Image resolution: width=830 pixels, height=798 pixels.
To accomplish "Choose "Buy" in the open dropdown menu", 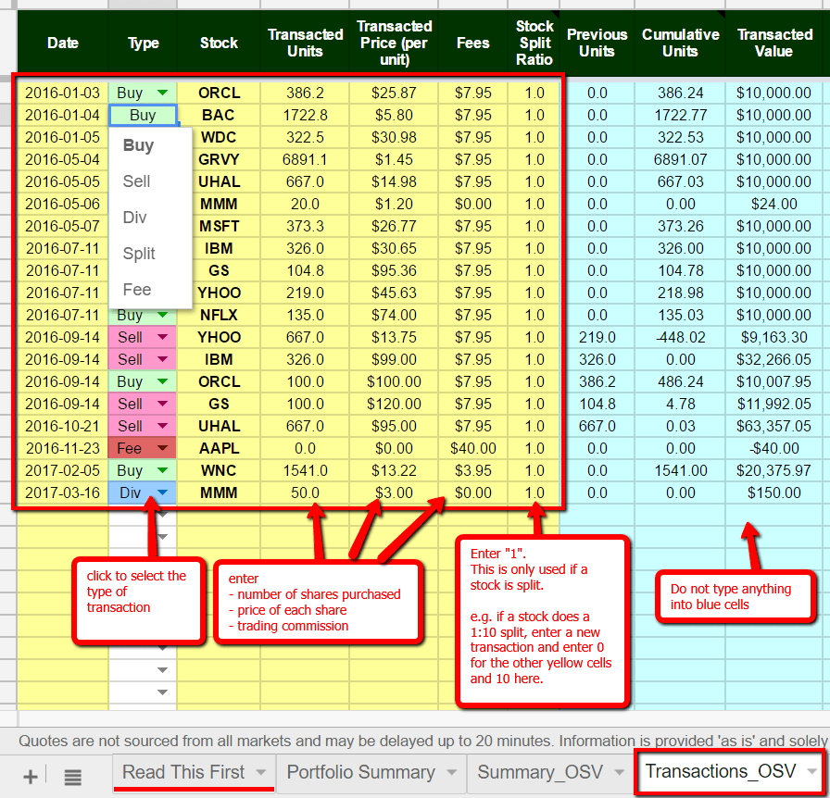I will point(138,145).
